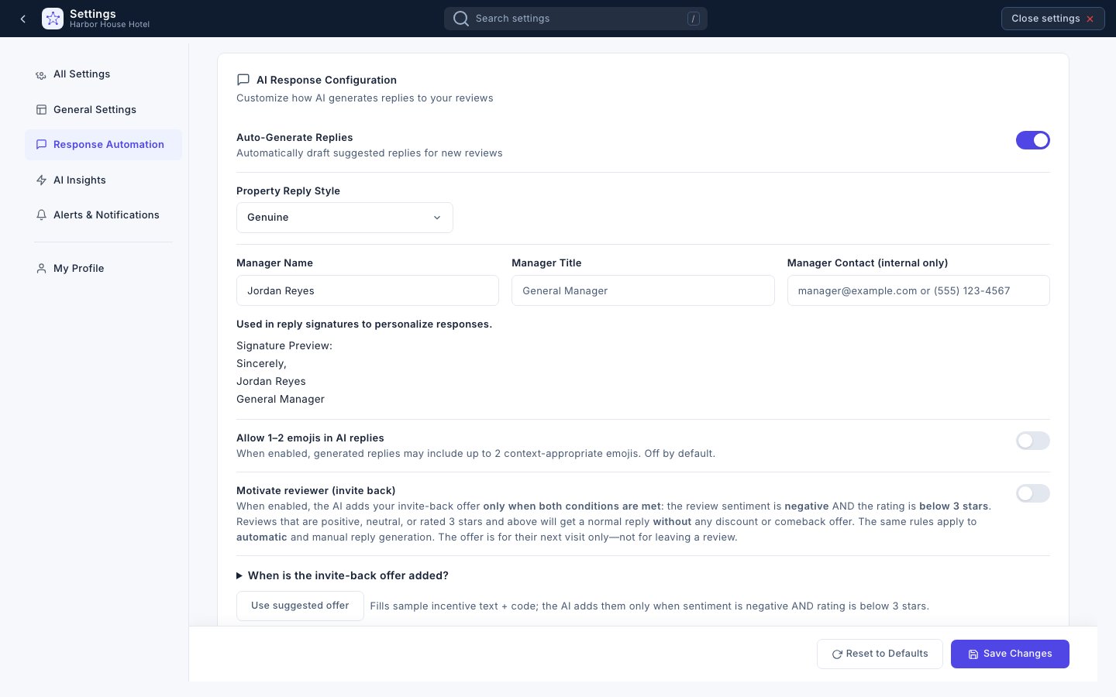Click the Manager Name input field
This screenshot has width=1116, height=697.
367,290
